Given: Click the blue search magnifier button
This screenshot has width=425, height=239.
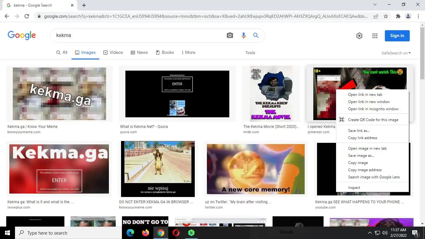Looking at the screenshot, I should 256,35.
